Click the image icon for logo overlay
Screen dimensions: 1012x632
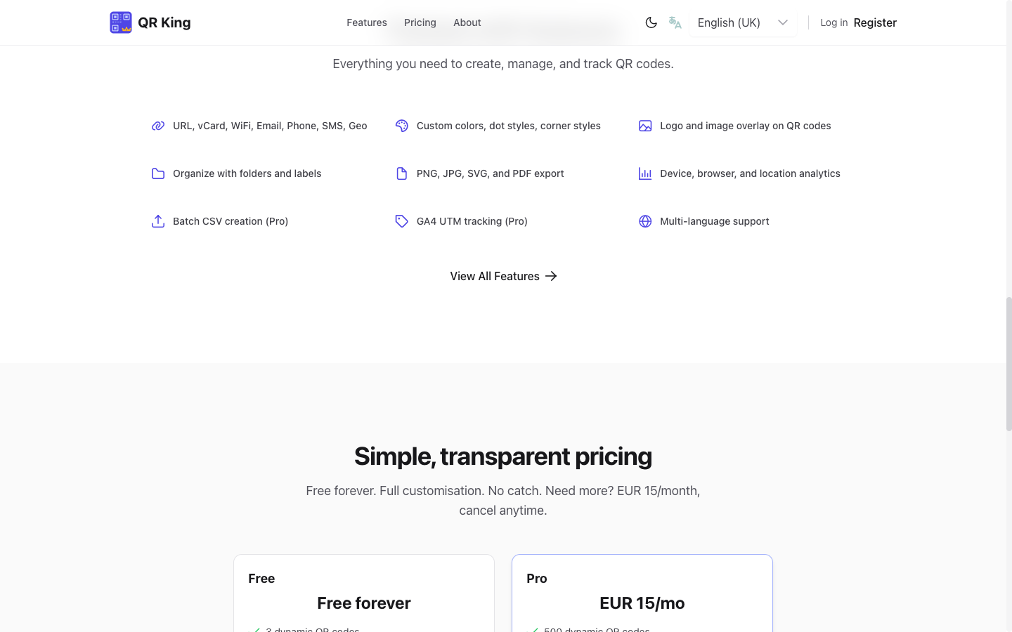coord(645,126)
